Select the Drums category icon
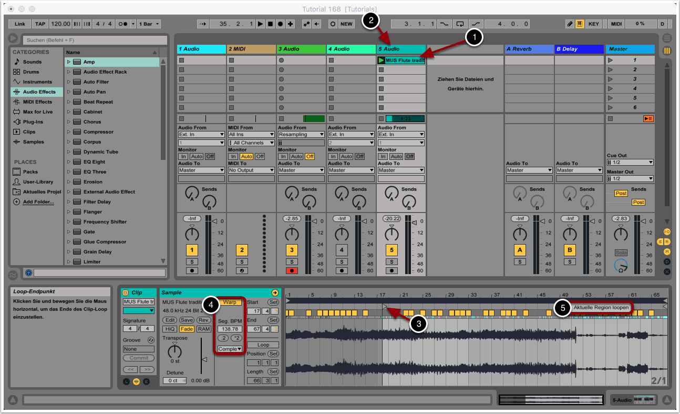The image size is (680, 414). (x=17, y=72)
